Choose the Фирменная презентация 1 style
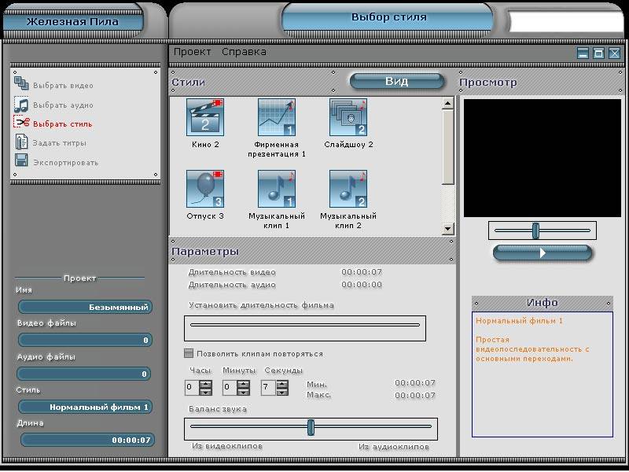Screen dimensions: 629x472 pyautogui.click(x=277, y=117)
